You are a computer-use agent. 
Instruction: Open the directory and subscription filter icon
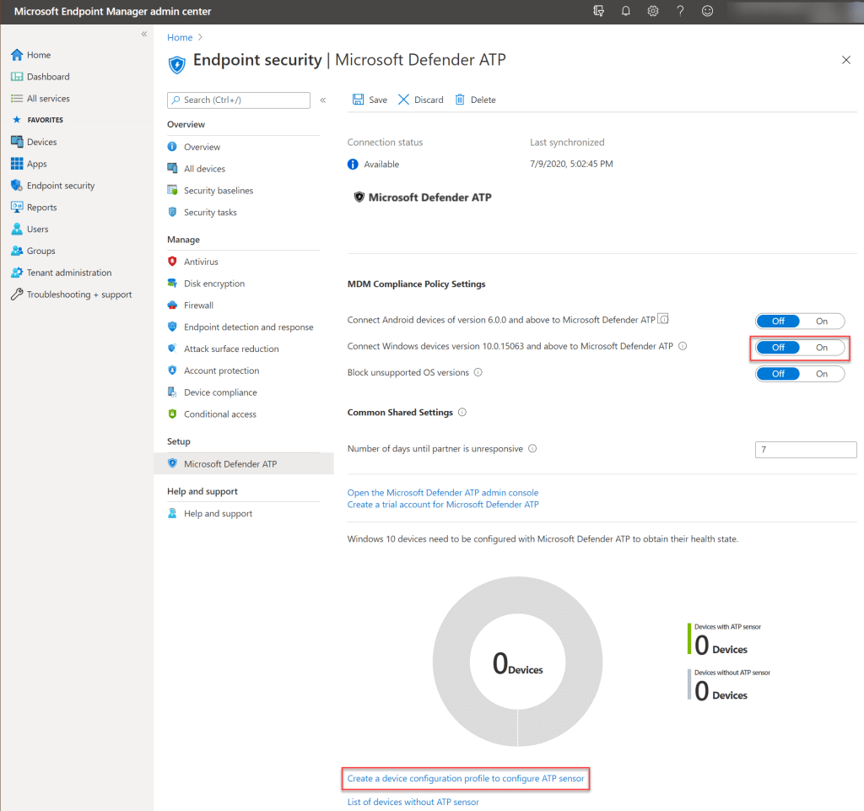pyautogui.click(x=599, y=11)
